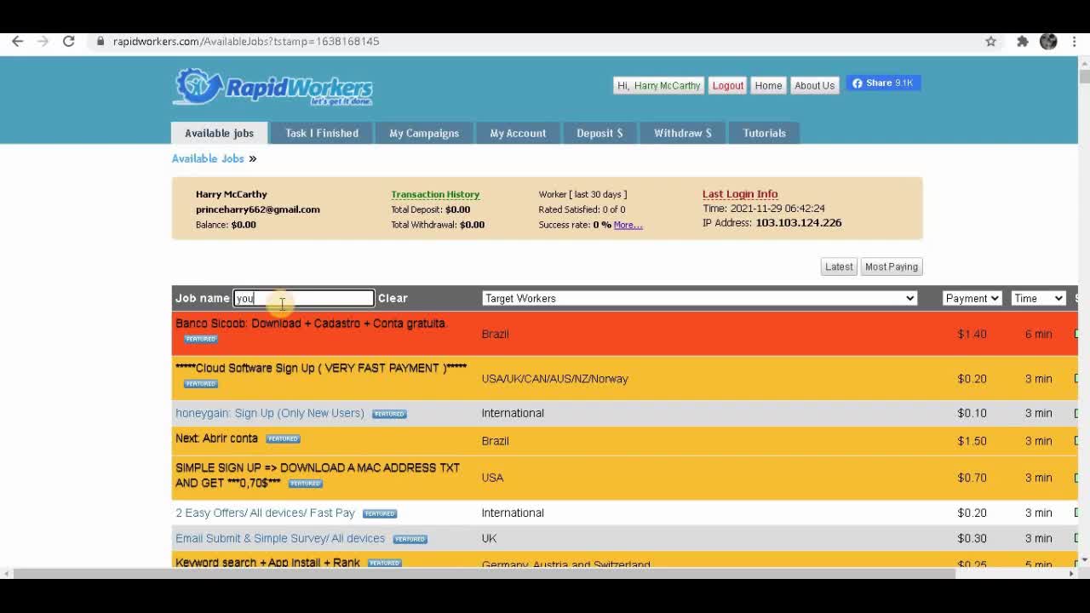Expand the Time dropdown
This screenshot has width=1090, height=613.
(x=1039, y=298)
